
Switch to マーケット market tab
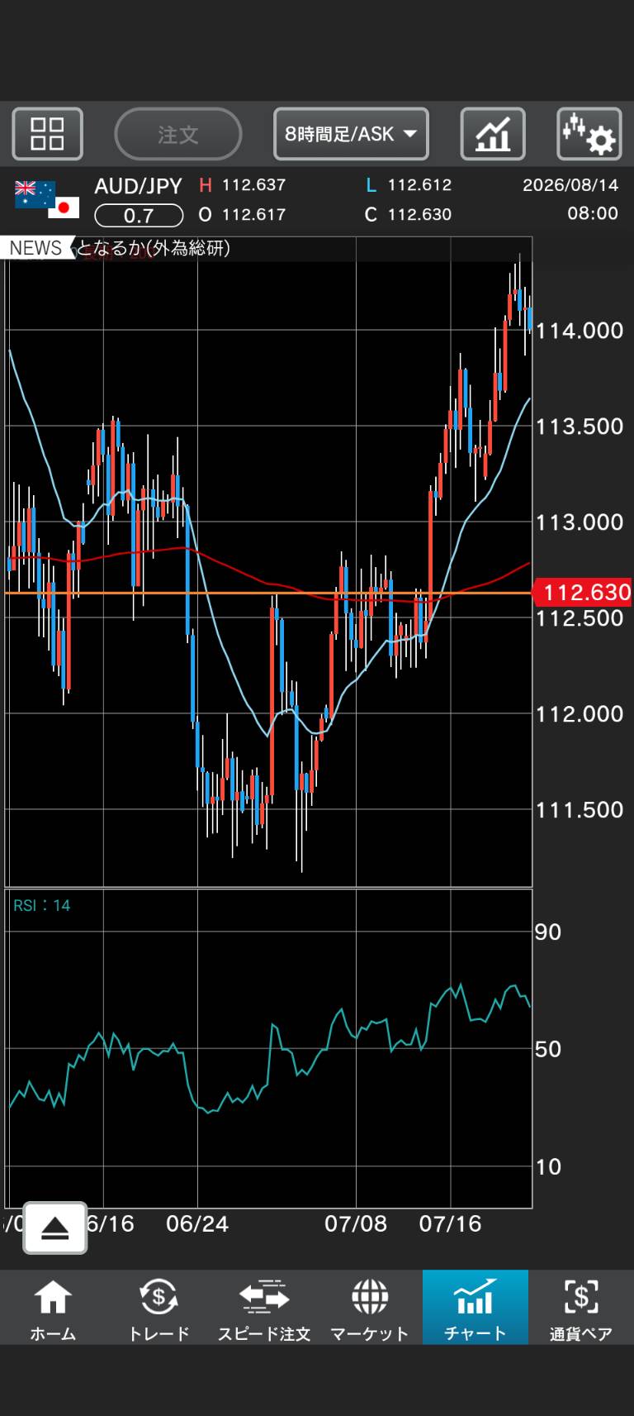pyautogui.click(x=370, y=1308)
